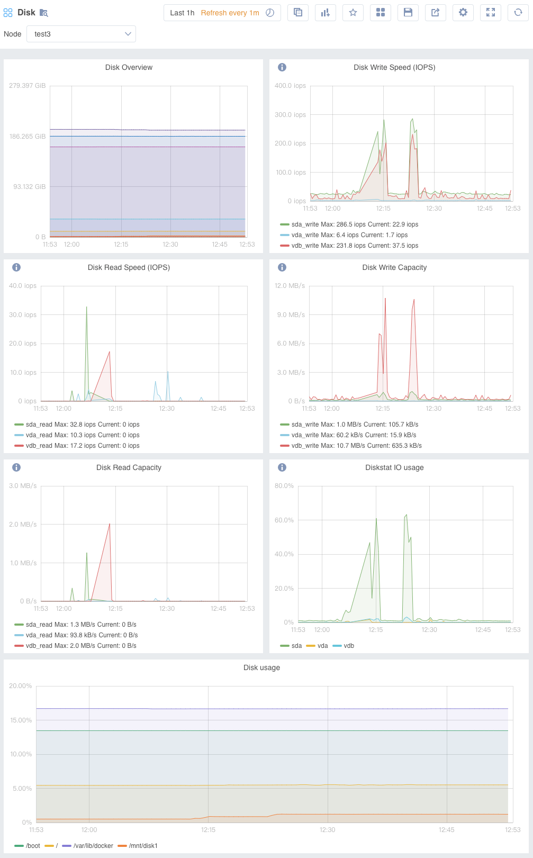
Task: Star this dashboard as favorite
Action: pyautogui.click(x=353, y=13)
